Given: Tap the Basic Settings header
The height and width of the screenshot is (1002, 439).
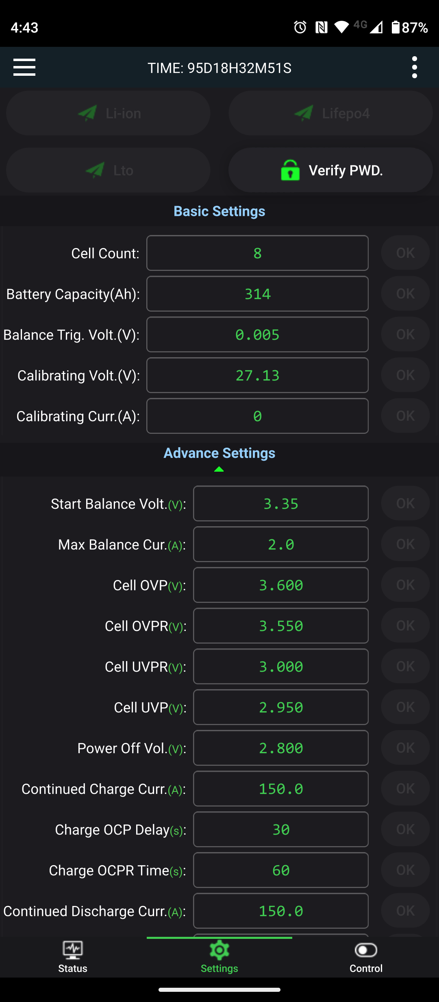Looking at the screenshot, I should 219,211.
